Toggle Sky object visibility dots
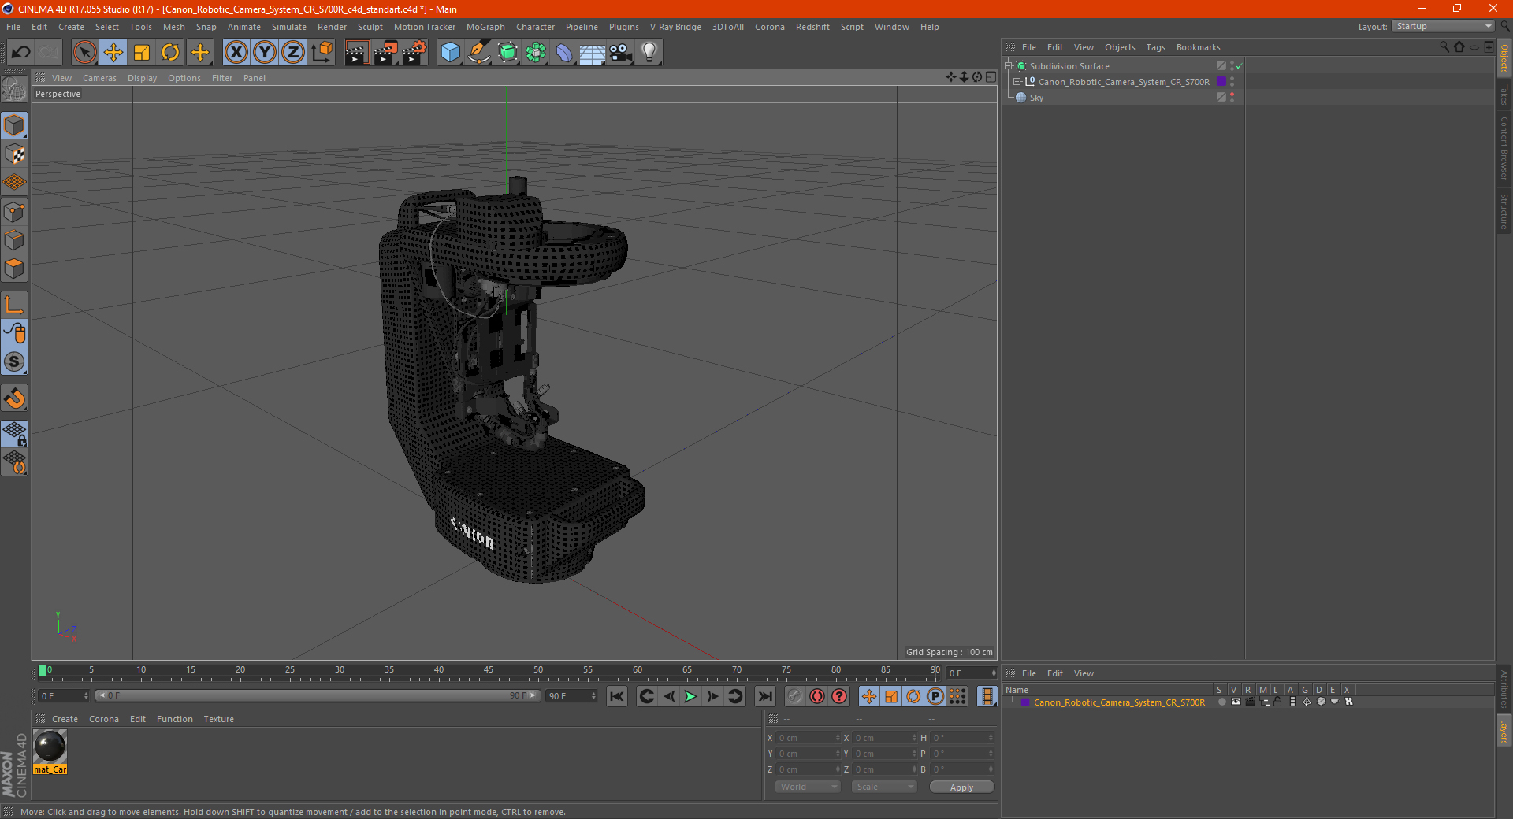The image size is (1513, 819). pyautogui.click(x=1232, y=98)
